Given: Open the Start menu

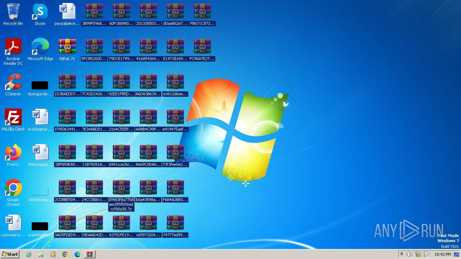Looking at the screenshot, I should 10,254.
